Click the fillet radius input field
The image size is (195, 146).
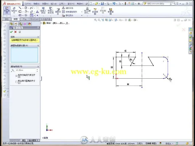[x=26, y=70]
